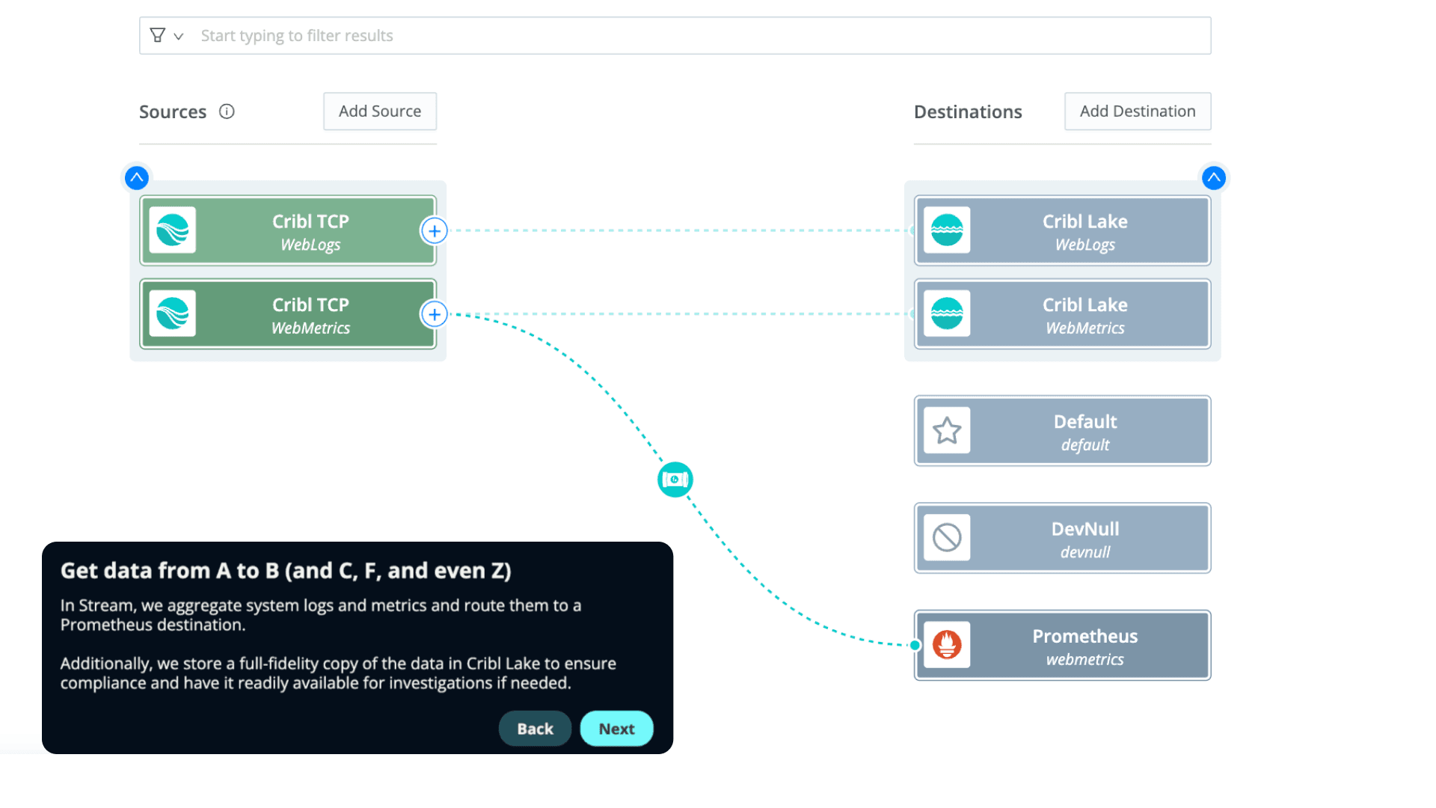Click the Add Source button

(x=378, y=111)
